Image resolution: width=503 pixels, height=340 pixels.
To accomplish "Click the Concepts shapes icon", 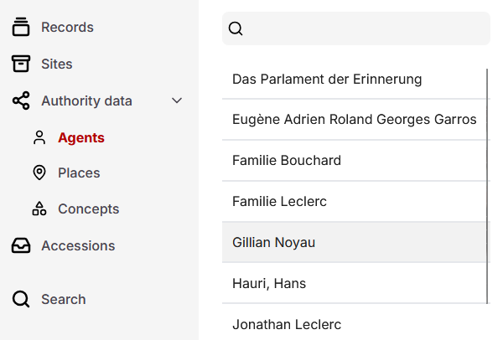I will pos(39,209).
